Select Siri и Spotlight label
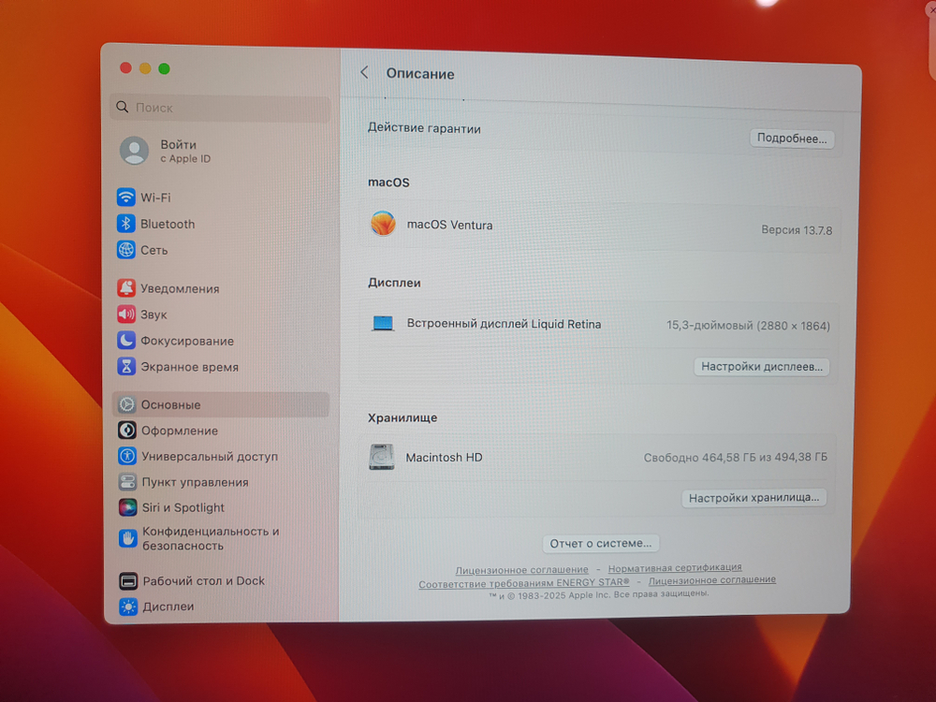 click(x=183, y=508)
